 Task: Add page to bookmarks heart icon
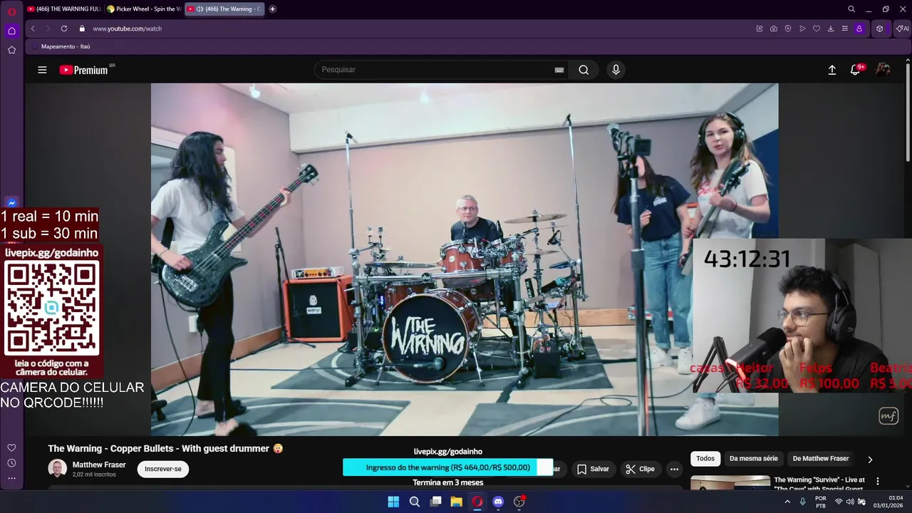(x=817, y=28)
